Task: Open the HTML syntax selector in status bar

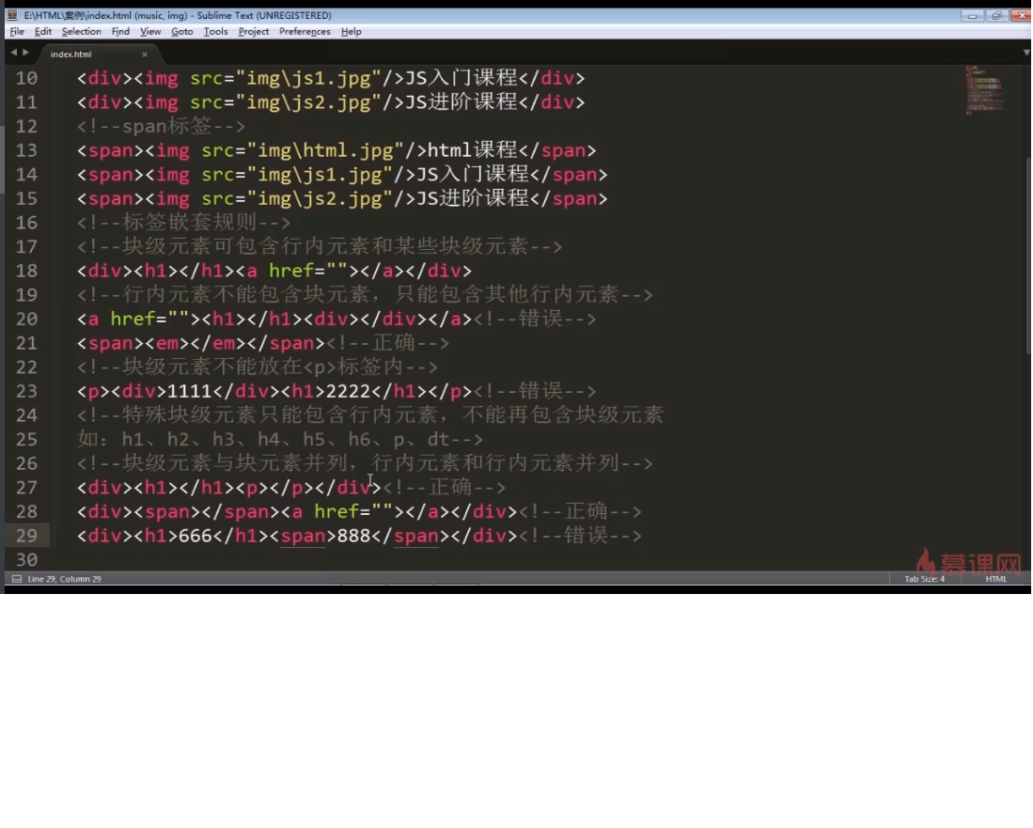Action: pyautogui.click(x=995, y=578)
